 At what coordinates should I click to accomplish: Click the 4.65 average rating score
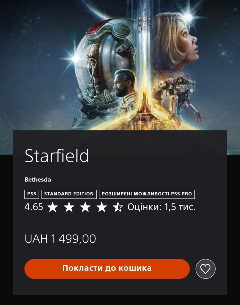tap(34, 207)
